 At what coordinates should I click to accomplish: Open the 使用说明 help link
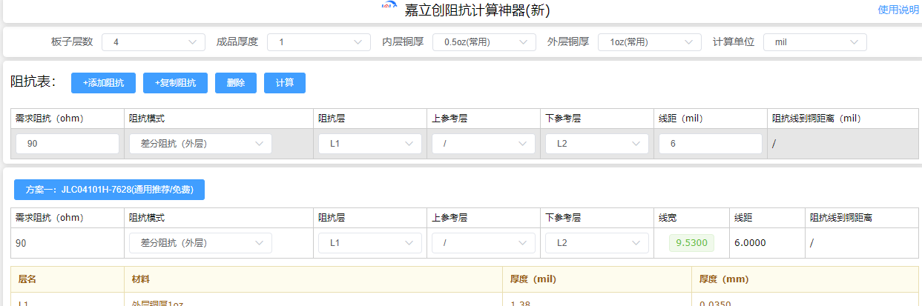[x=898, y=10]
